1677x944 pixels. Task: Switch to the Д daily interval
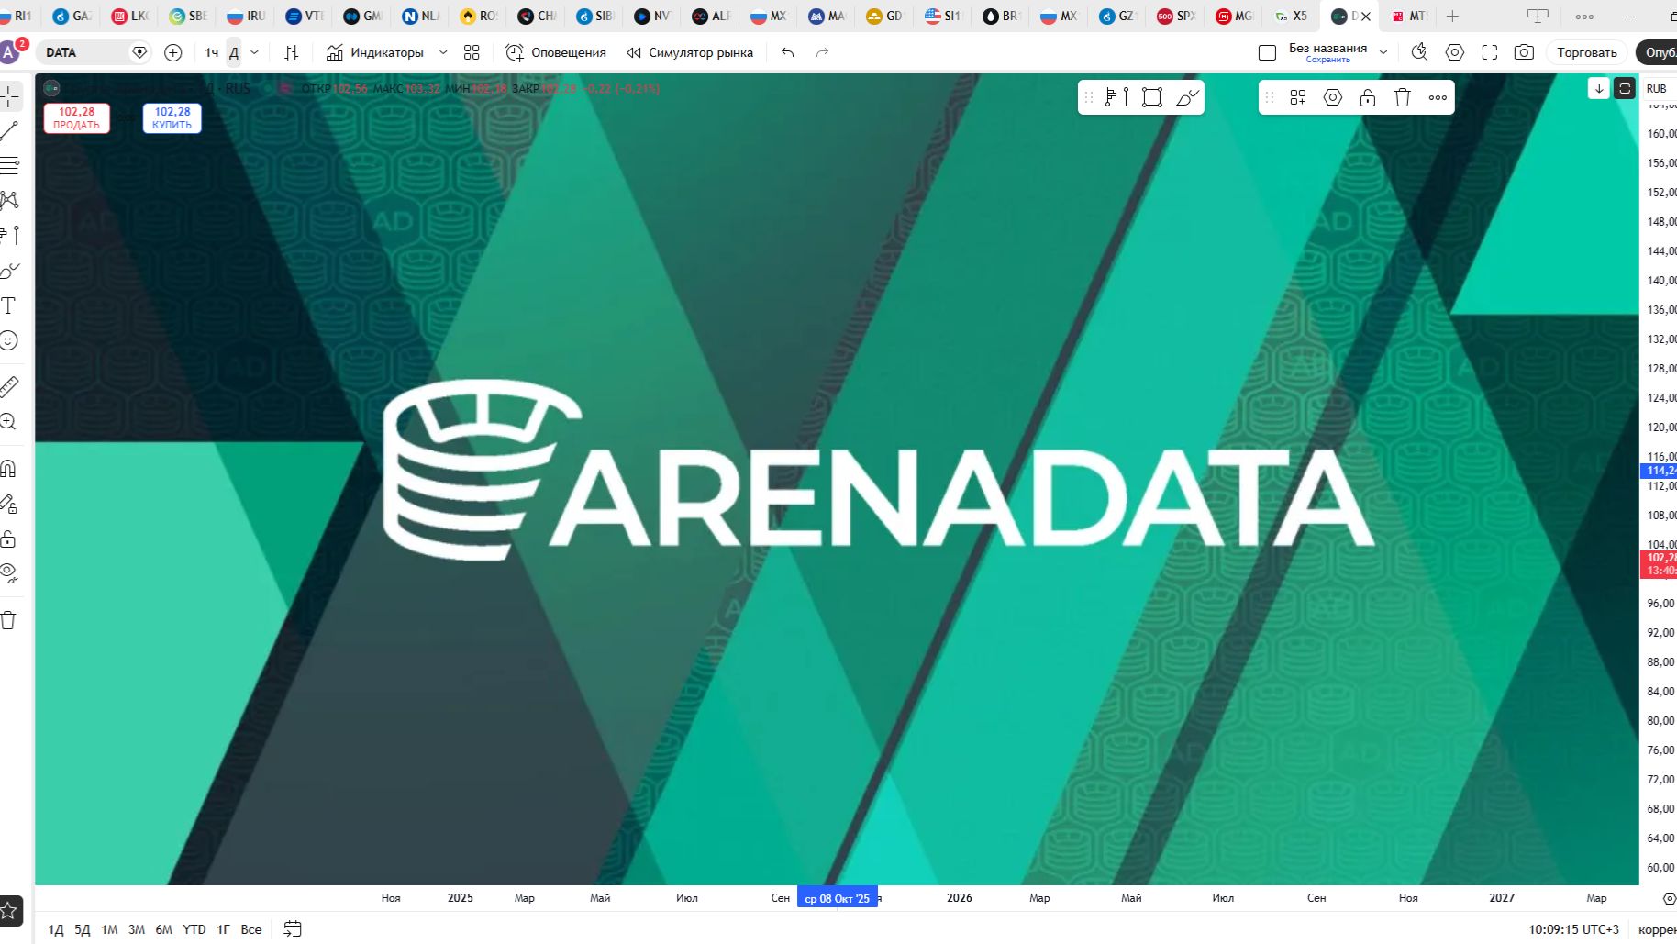click(x=234, y=52)
